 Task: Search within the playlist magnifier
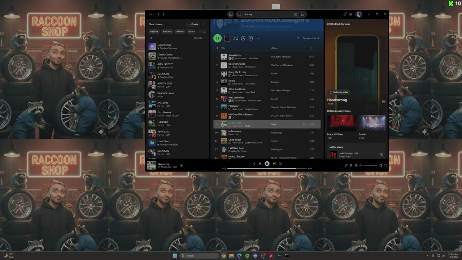click(298, 38)
